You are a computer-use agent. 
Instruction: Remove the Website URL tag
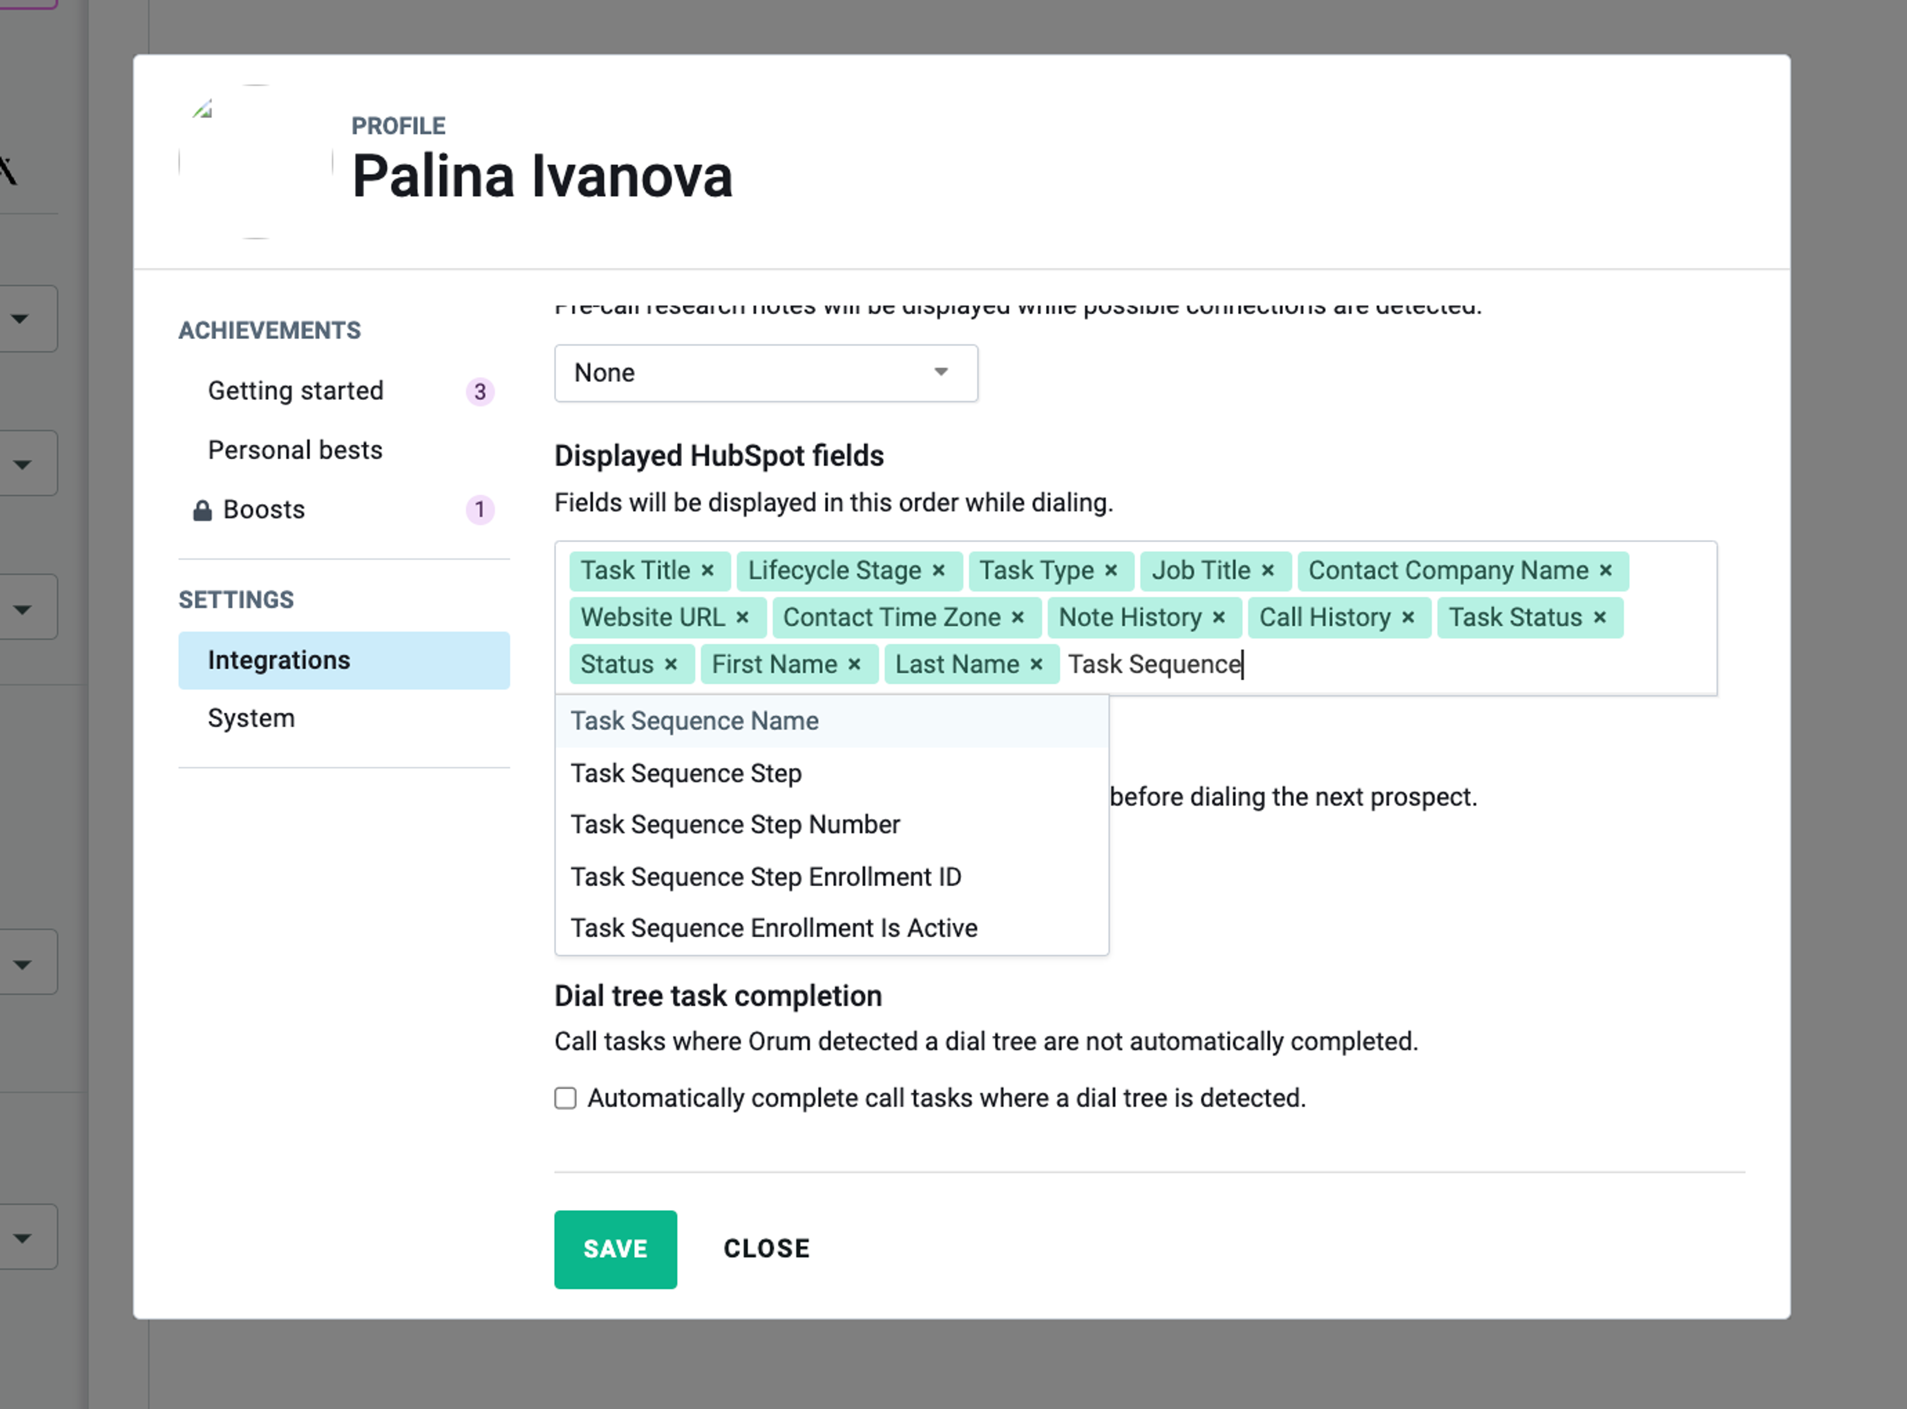click(742, 618)
